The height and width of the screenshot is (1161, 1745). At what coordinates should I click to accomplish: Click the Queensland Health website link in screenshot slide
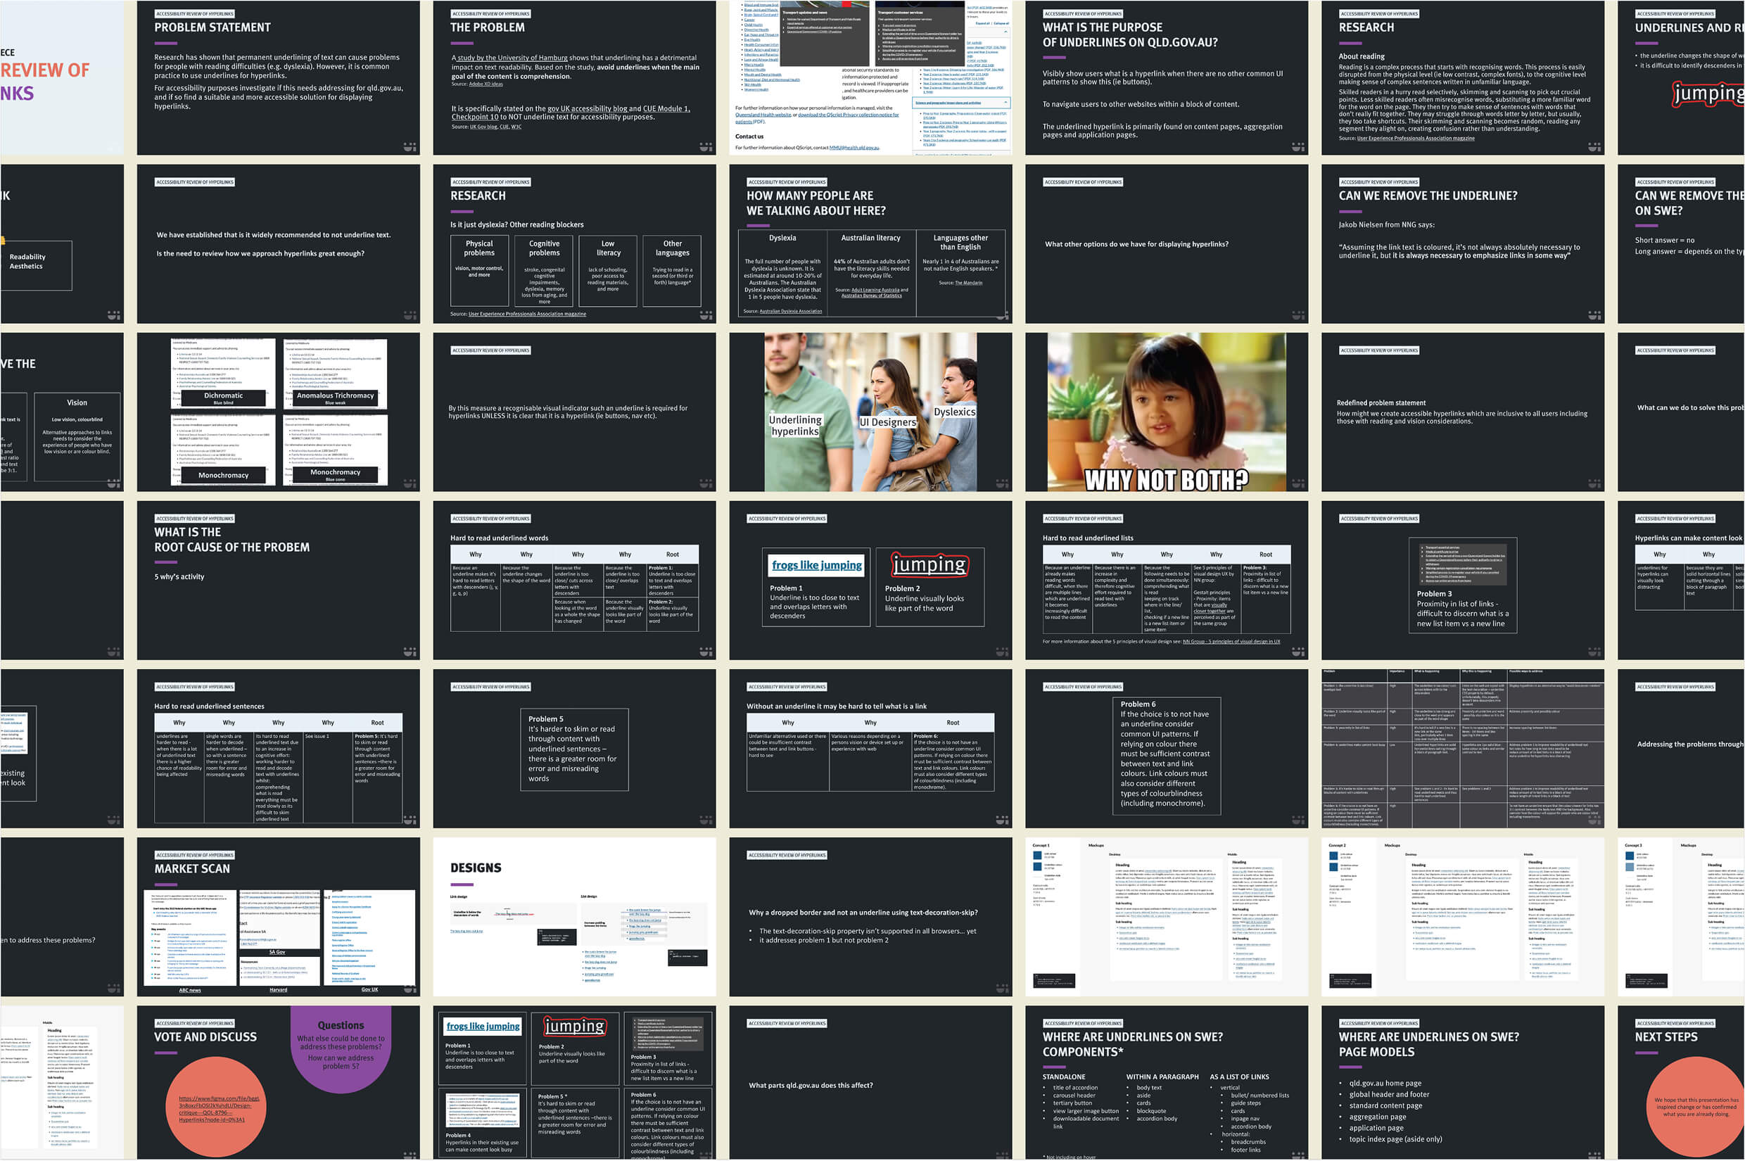pos(763,115)
